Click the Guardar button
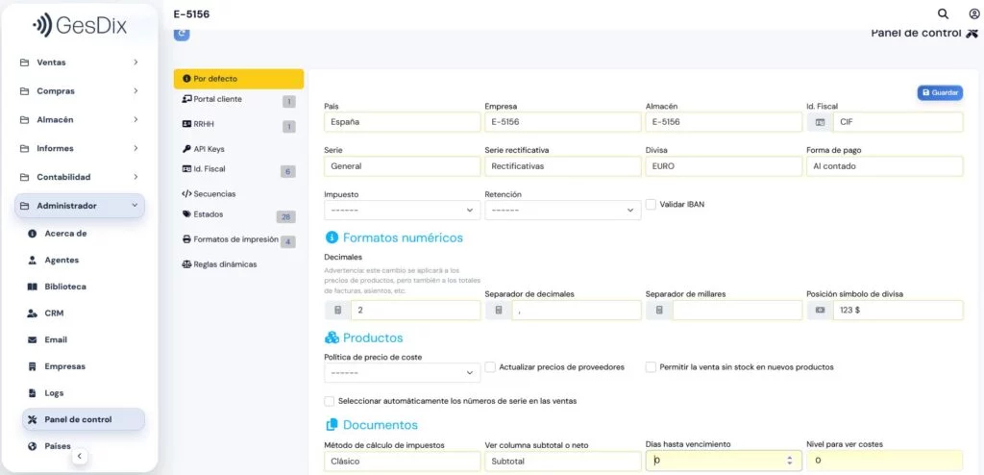Screen dimensions: 984x475 [940, 92]
